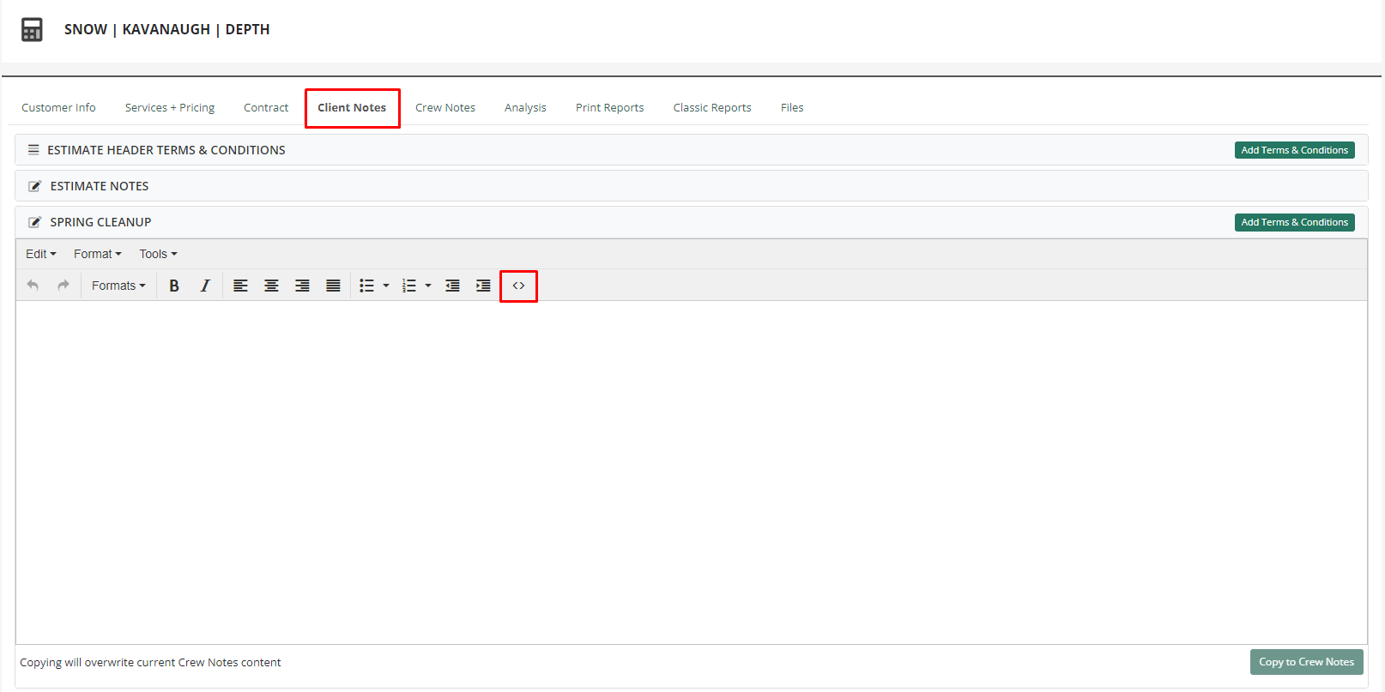The height and width of the screenshot is (692, 1385).
Task: Align text to the right
Action: (302, 286)
